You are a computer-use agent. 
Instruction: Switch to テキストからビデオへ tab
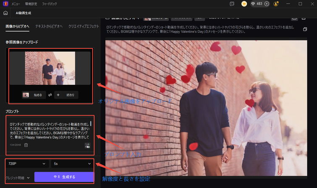pyautogui.click(x=49, y=26)
